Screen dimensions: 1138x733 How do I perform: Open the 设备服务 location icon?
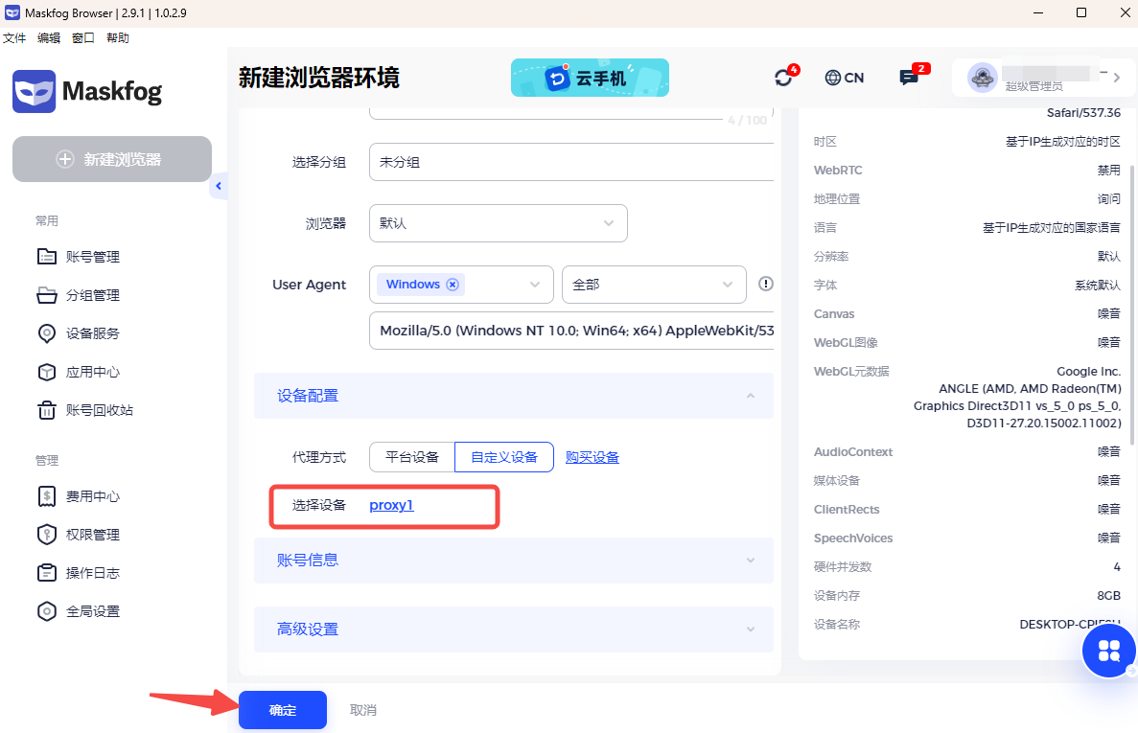(x=46, y=333)
